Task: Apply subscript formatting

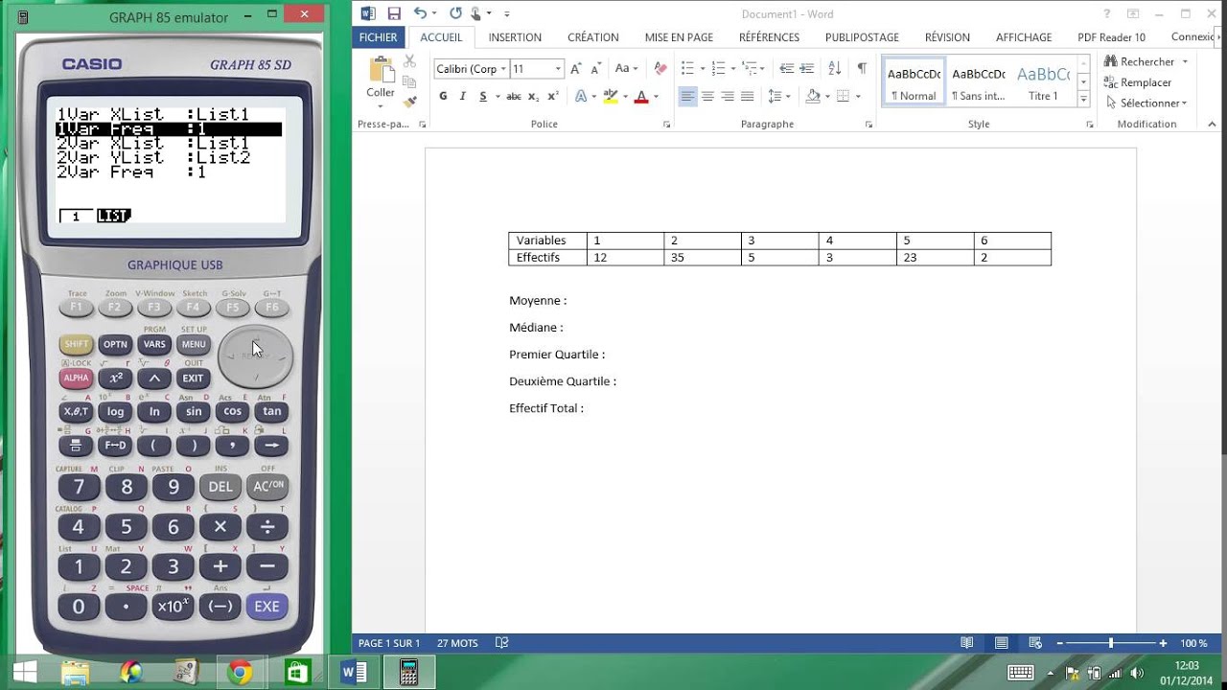Action: pyautogui.click(x=533, y=96)
